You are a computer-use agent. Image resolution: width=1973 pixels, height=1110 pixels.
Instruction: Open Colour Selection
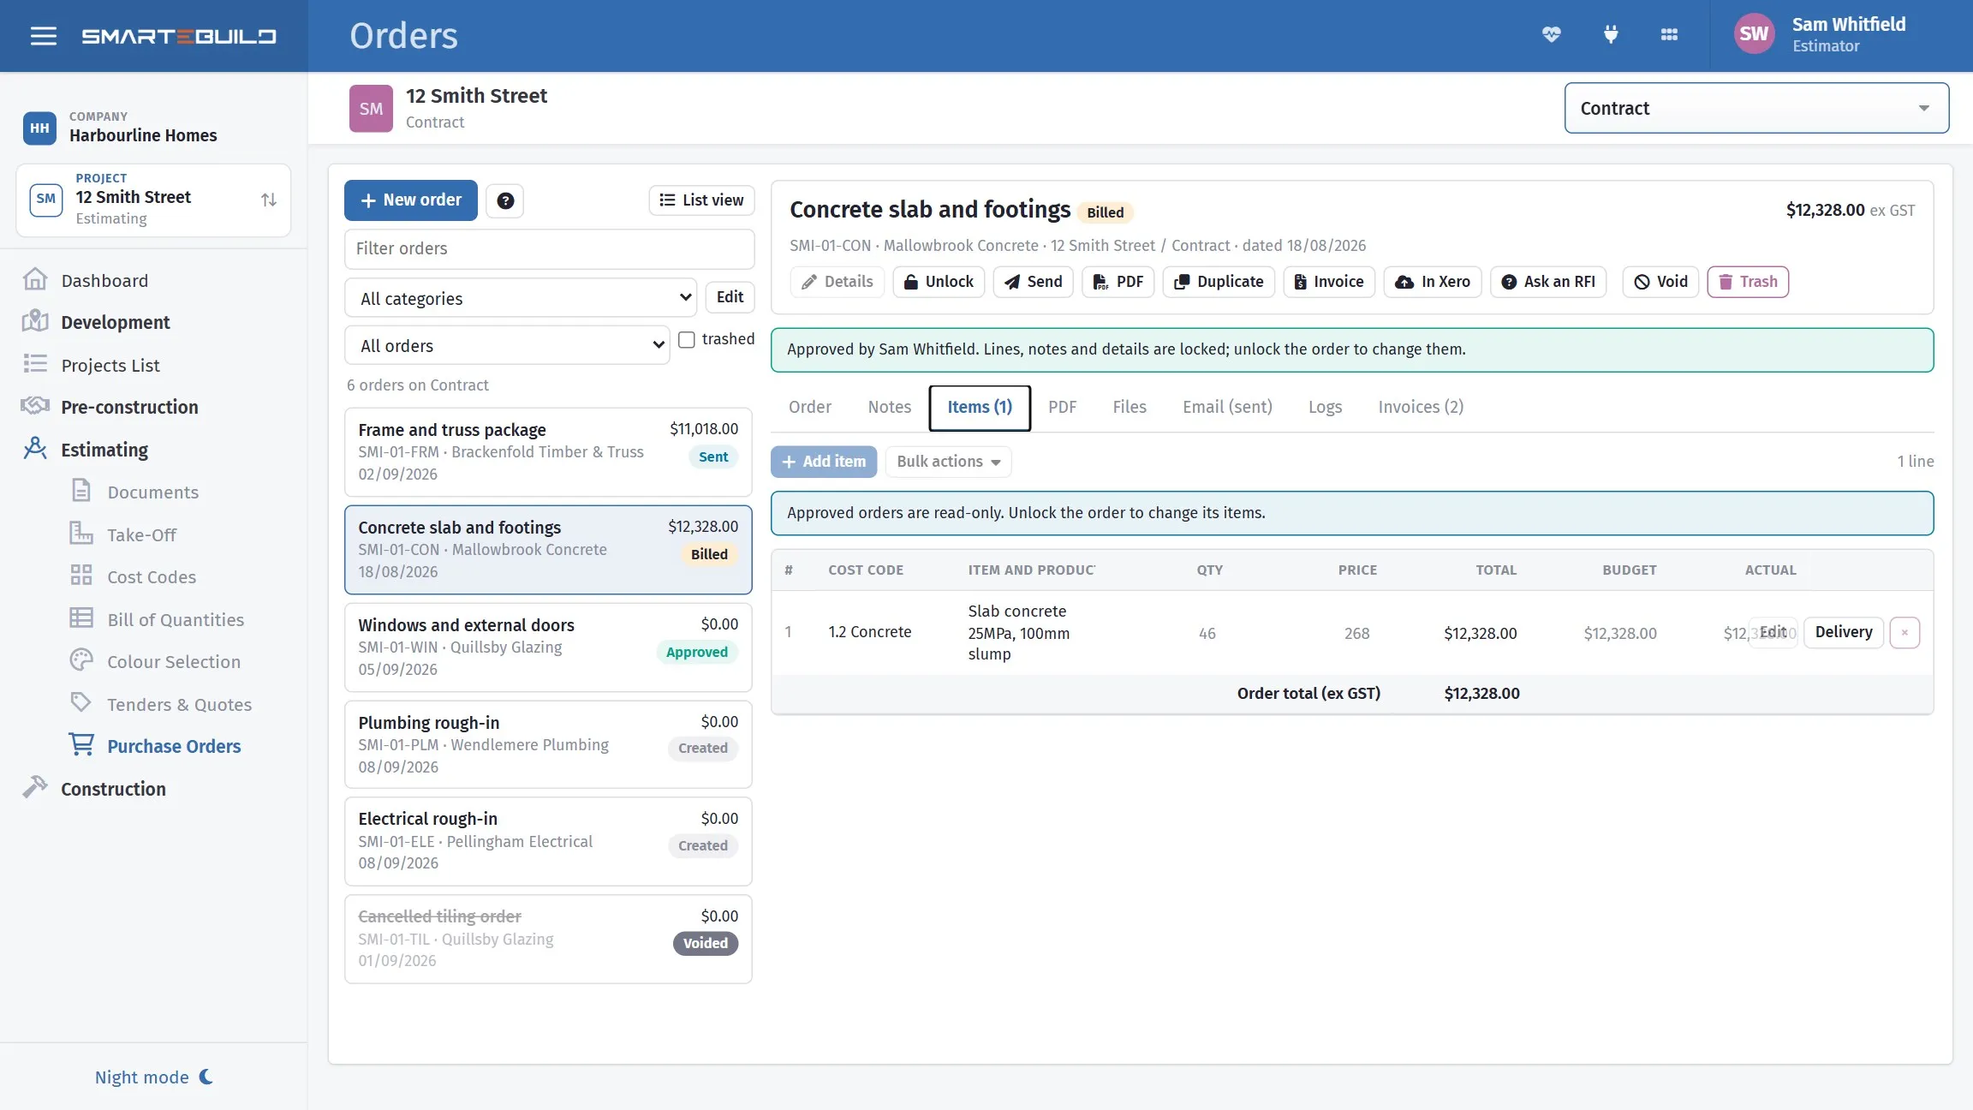coord(174,661)
